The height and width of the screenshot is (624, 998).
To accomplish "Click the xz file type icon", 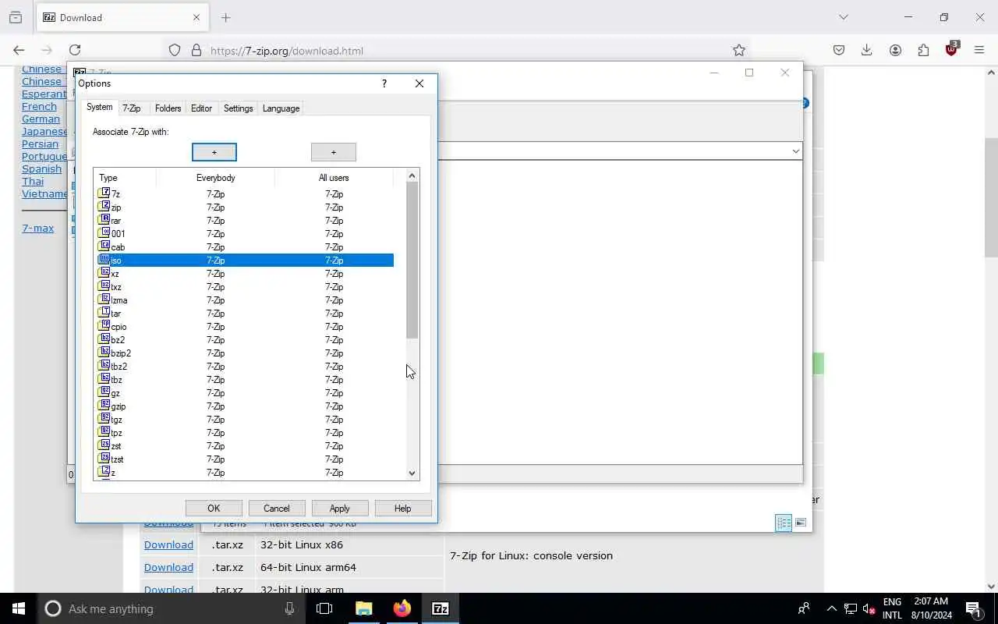I will [x=104, y=273].
